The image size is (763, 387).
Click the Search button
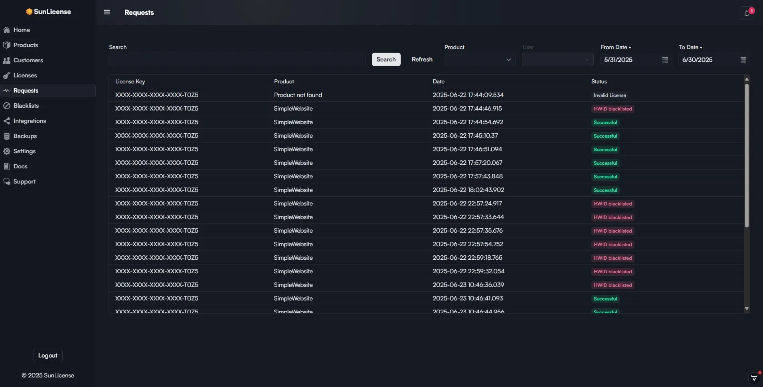[386, 59]
